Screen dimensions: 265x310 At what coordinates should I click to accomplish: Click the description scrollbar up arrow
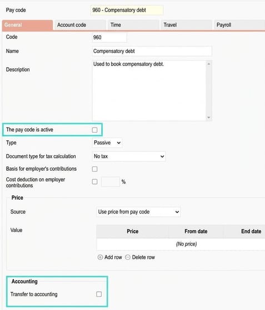(208, 64)
